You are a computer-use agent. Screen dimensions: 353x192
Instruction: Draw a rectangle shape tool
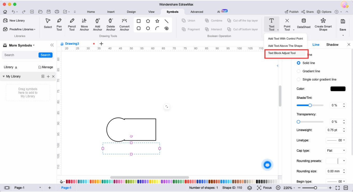tap(139, 21)
